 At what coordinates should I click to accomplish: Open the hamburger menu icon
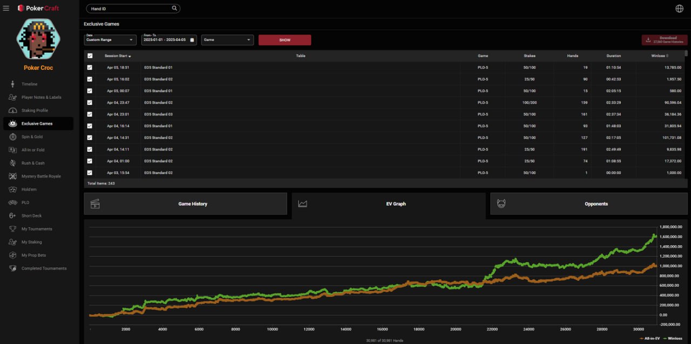[x=6, y=8]
